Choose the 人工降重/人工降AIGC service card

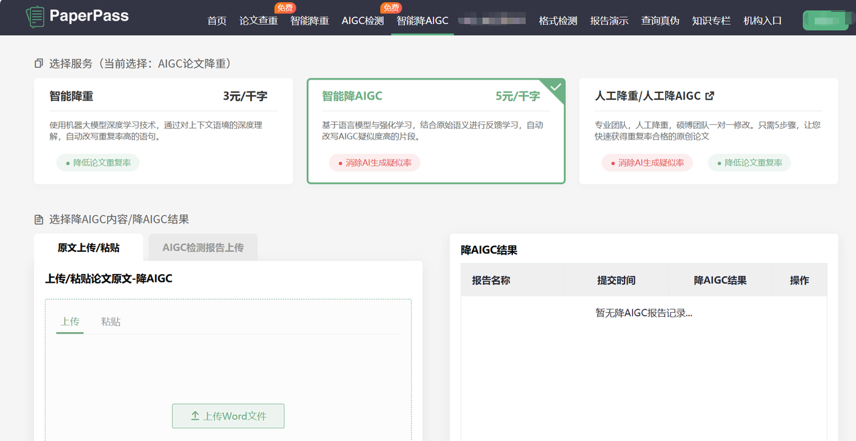[708, 131]
